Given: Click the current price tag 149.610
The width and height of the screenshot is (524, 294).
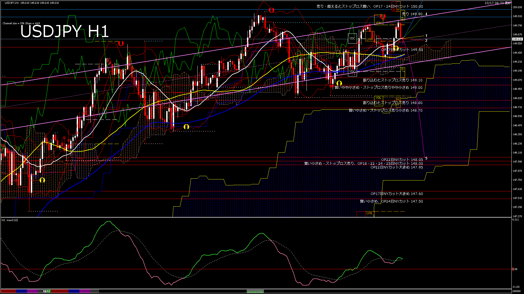Looking at the screenshot, I should click(x=517, y=39).
